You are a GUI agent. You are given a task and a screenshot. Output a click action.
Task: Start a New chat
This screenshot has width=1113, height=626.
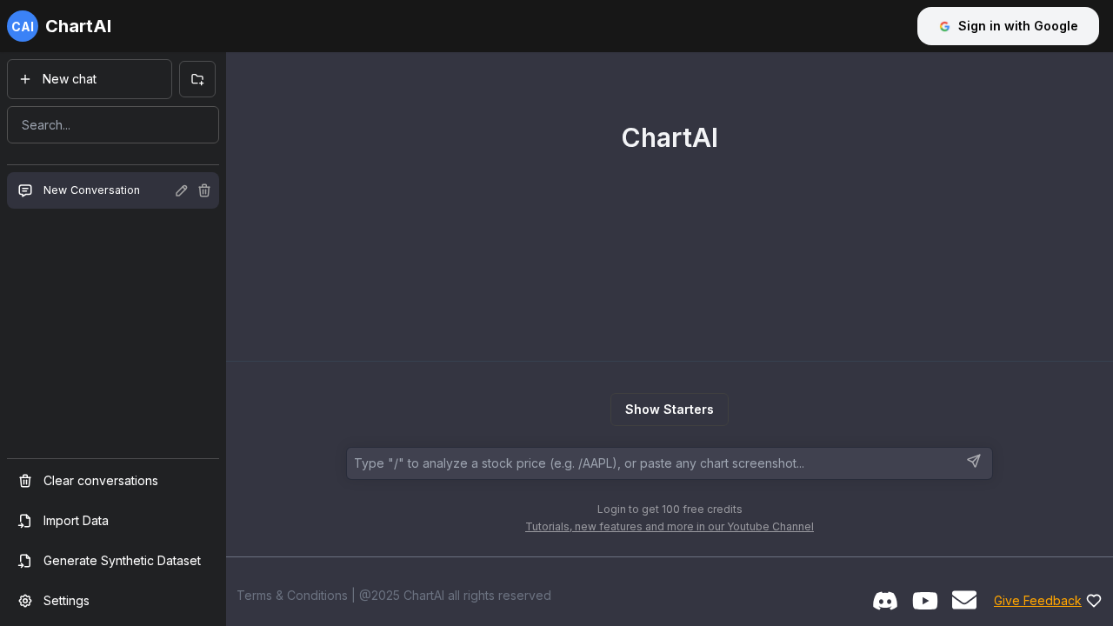click(89, 79)
